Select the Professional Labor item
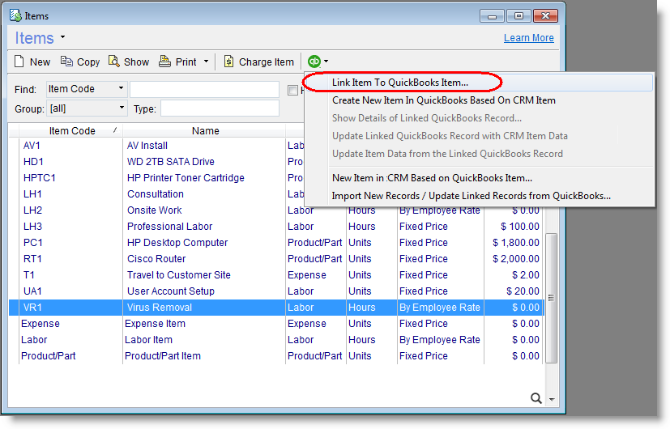 (169, 227)
